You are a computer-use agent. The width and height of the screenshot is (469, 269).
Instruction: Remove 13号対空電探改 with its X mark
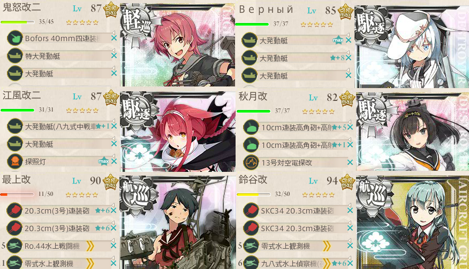pyautogui.click(x=350, y=163)
